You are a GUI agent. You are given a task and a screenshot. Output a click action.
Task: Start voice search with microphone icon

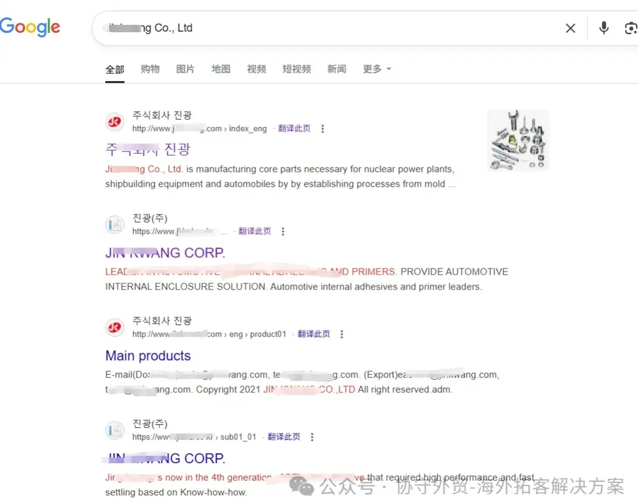click(604, 28)
